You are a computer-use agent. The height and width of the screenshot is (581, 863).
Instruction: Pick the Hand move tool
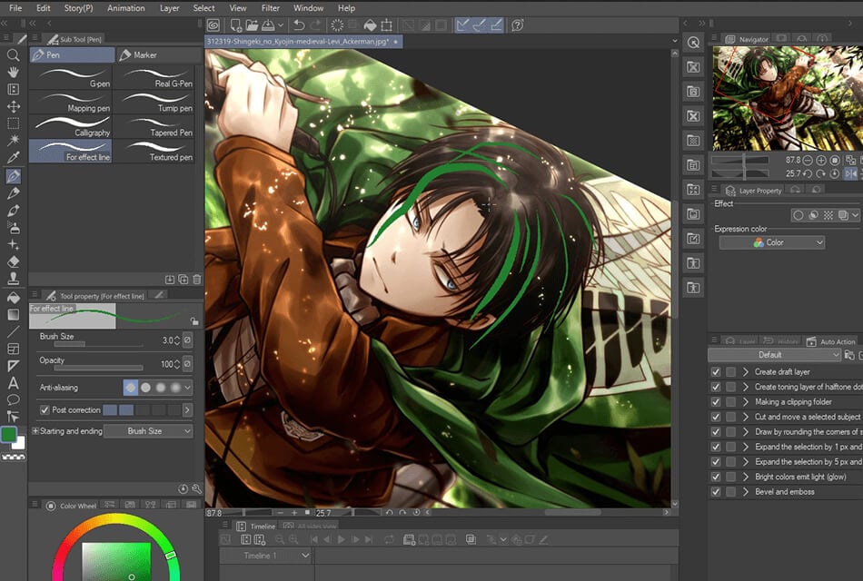coord(14,73)
